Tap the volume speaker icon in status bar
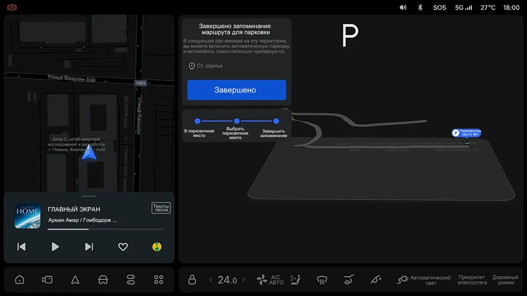The width and height of the screenshot is (527, 296). [403, 7]
